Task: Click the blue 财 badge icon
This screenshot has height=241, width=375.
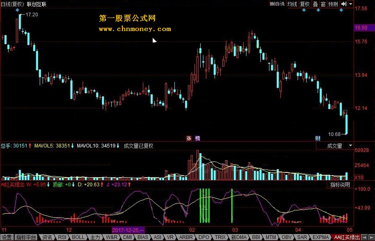Action: (x=318, y=138)
